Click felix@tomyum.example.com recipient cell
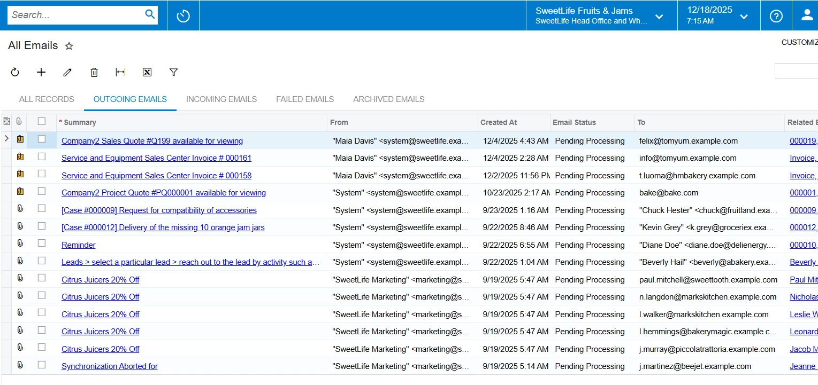 click(x=709, y=141)
